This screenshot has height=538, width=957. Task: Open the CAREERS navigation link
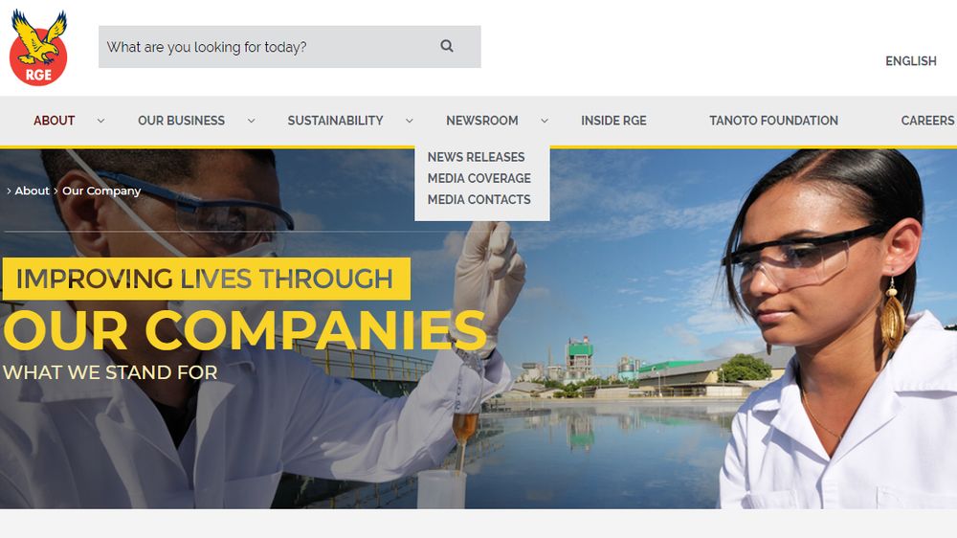(927, 121)
